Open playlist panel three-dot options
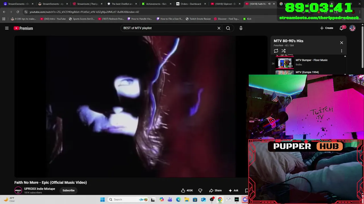The image size is (364, 204). pos(342,51)
